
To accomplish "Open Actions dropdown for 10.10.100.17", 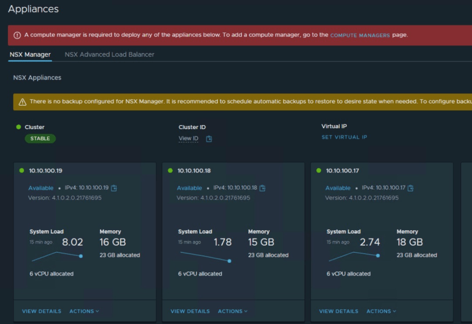I will 381,311.
